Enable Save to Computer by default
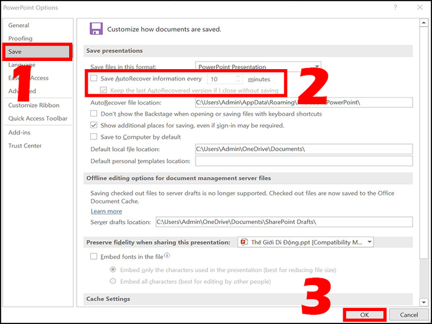The height and width of the screenshot is (324, 432). pyautogui.click(x=94, y=136)
